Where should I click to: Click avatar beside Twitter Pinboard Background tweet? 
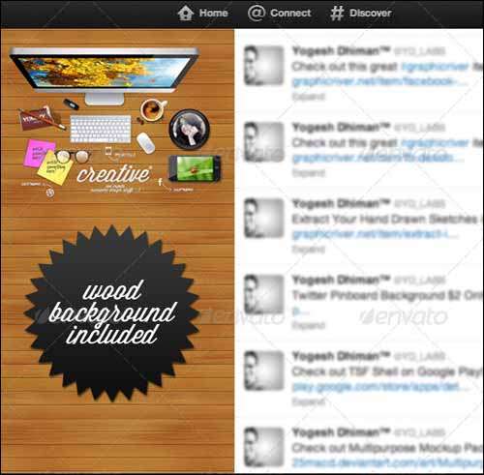(x=264, y=294)
